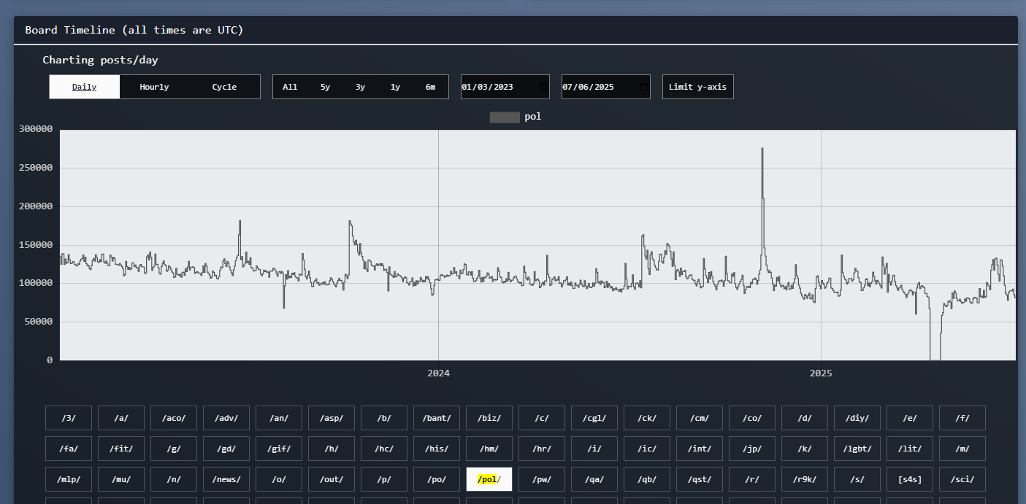This screenshot has width=1026, height=504.
Task: Edit the end date 07/06/2025 field
Action: [606, 87]
